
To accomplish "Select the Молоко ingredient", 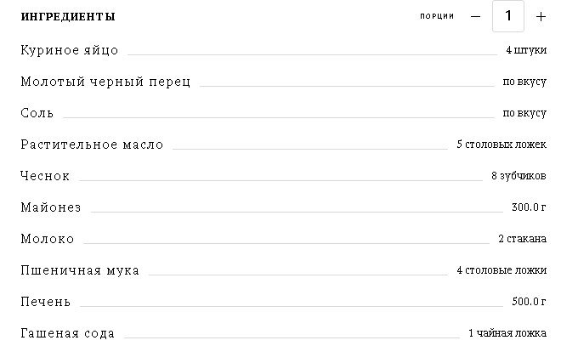I will pos(48,239).
